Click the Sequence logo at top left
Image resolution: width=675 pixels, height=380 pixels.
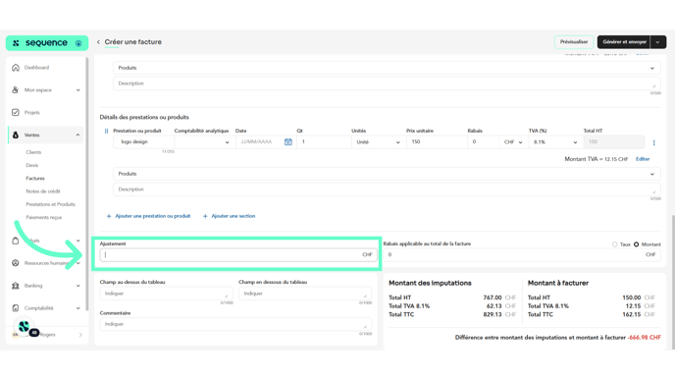tap(46, 42)
